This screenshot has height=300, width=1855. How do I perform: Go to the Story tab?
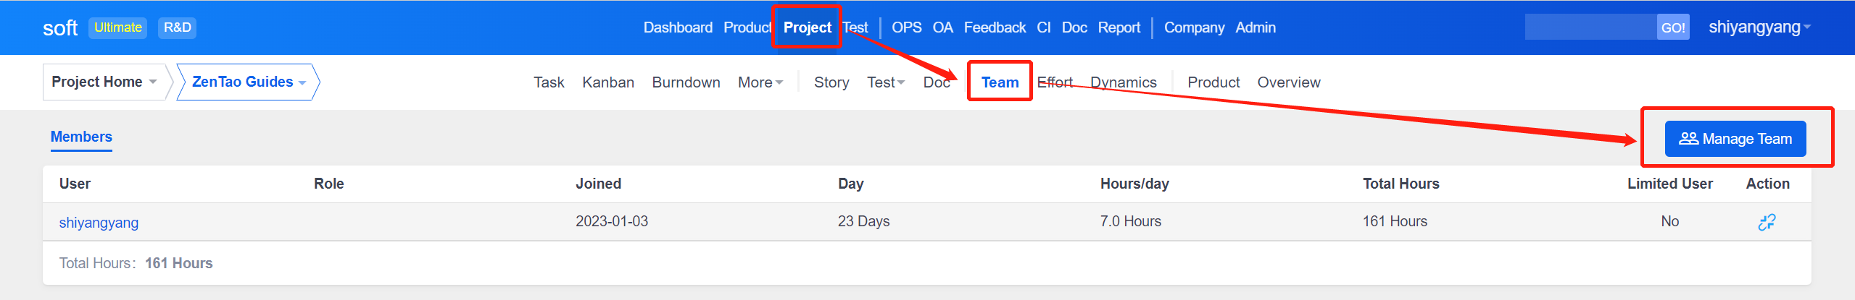(x=831, y=82)
